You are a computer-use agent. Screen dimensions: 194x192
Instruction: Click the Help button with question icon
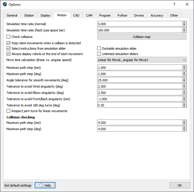click(x=45, y=185)
